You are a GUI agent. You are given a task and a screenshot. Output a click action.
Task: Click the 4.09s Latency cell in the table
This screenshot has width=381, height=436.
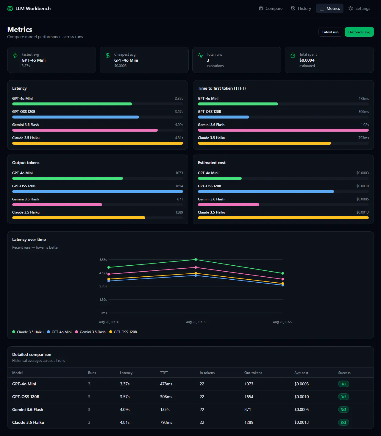click(x=125, y=410)
